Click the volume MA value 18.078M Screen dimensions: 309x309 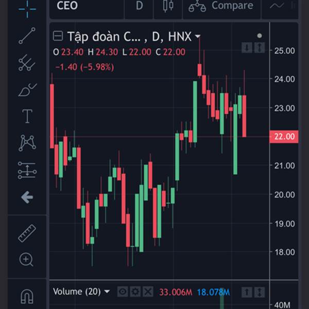coord(213,292)
